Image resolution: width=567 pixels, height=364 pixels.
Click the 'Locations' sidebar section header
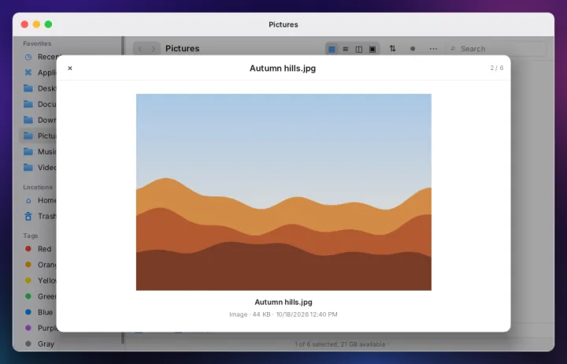pyautogui.click(x=38, y=187)
